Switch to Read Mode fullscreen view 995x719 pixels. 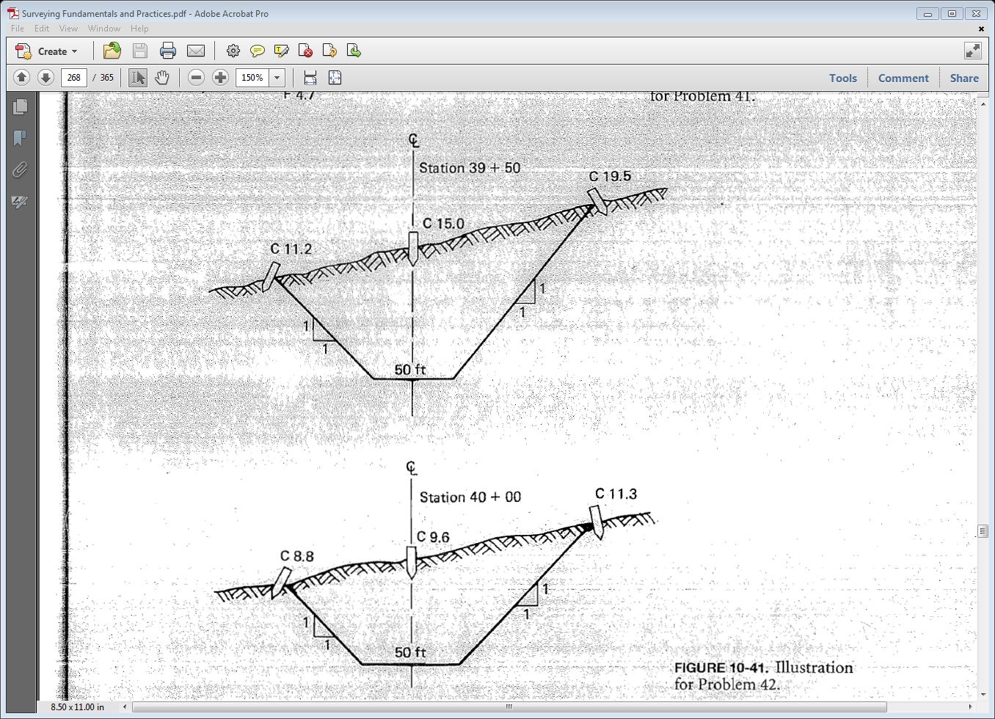(x=973, y=51)
